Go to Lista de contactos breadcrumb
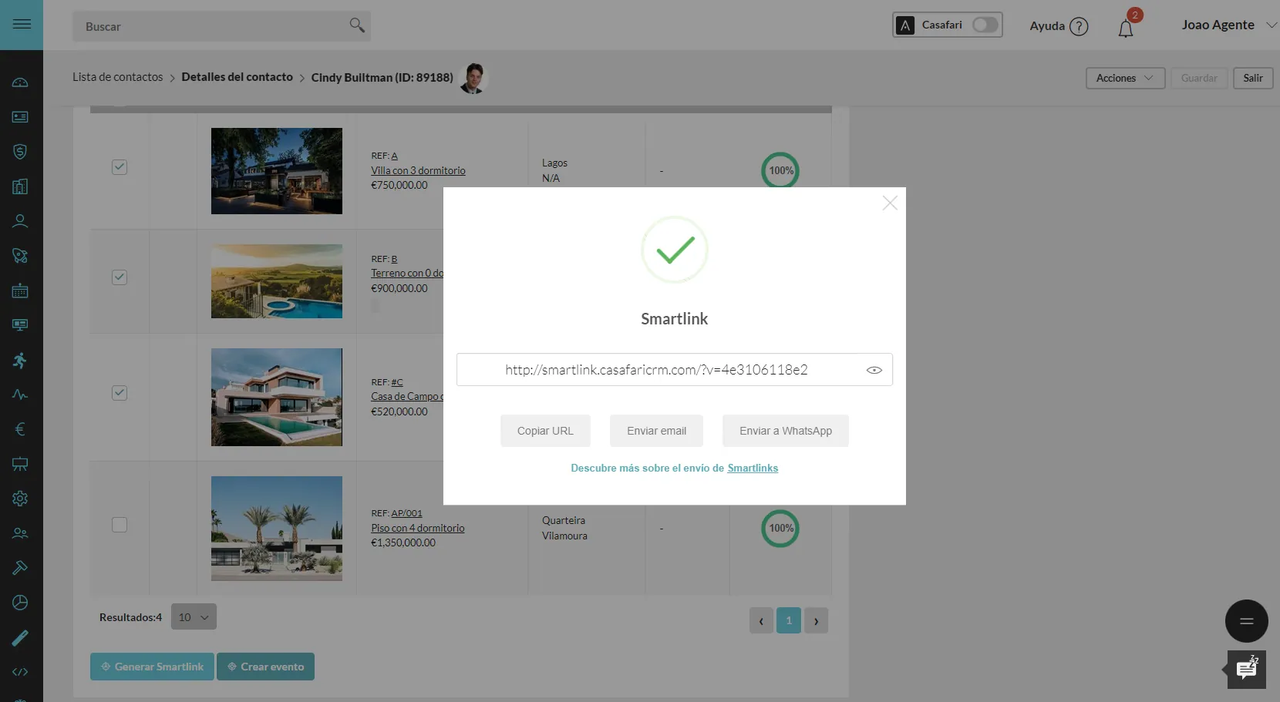This screenshot has height=702, width=1280. click(x=118, y=77)
